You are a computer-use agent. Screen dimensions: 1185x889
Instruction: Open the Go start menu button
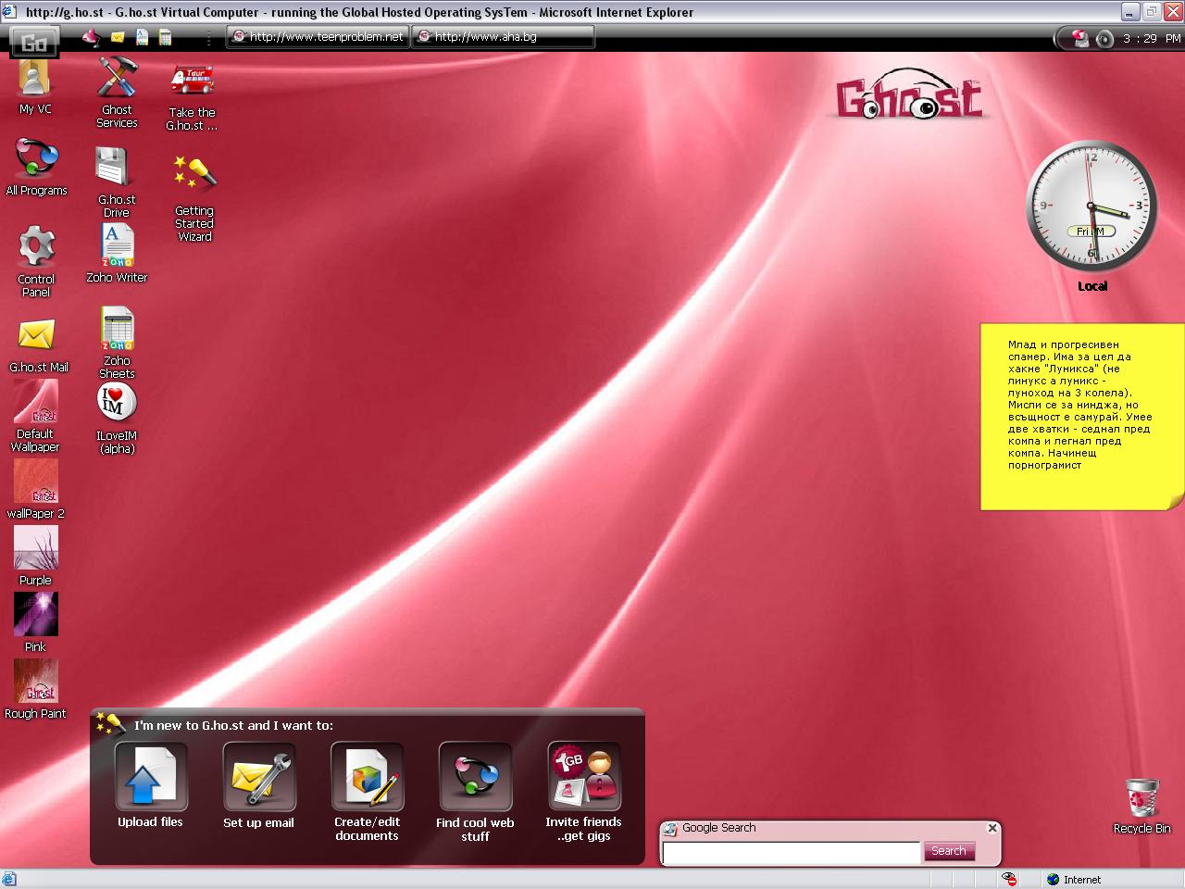(x=34, y=42)
